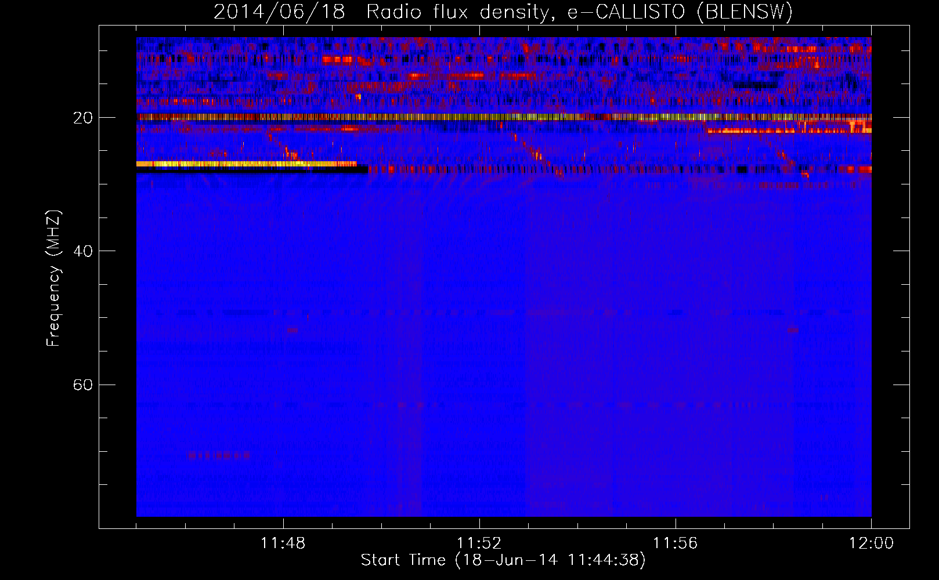Viewport: 939px width, 580px height.
Task: Click the 11:56 time tick label
Action: pyautogui.click(x=675, y=543)
